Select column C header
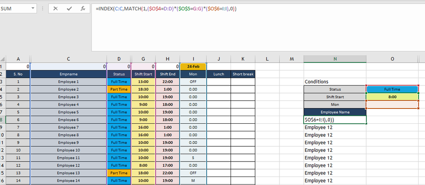The image size is (425, 185). point(68,59)
